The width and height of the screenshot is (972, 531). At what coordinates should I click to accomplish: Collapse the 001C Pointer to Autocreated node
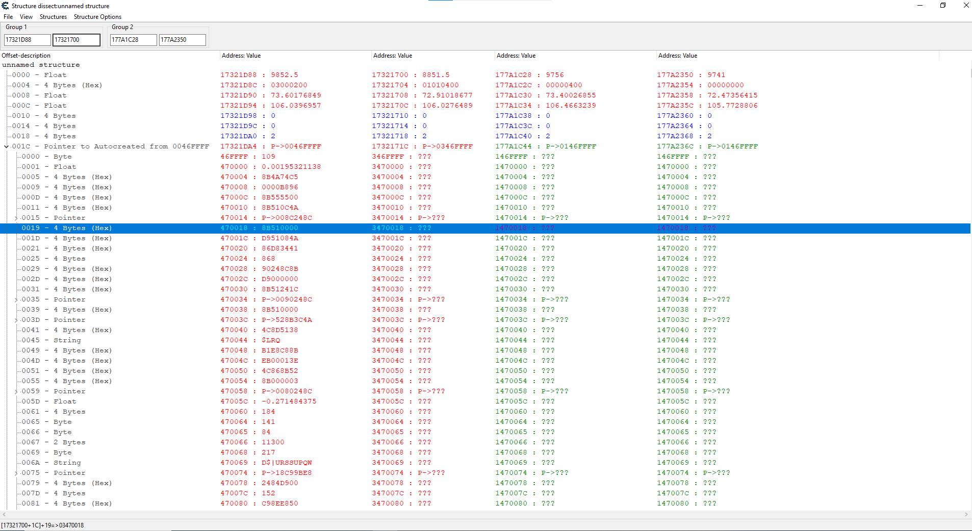click(6, 147)
